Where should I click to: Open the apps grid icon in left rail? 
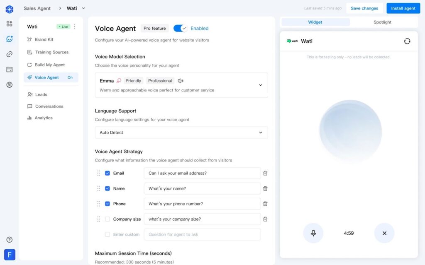10,24
